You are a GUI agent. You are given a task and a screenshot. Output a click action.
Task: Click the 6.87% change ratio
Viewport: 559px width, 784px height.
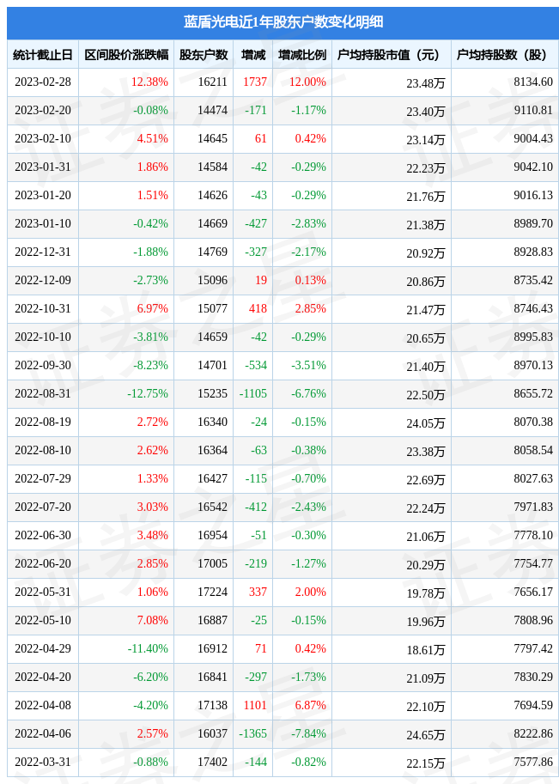pyautogui.click(x=311, y=706)
